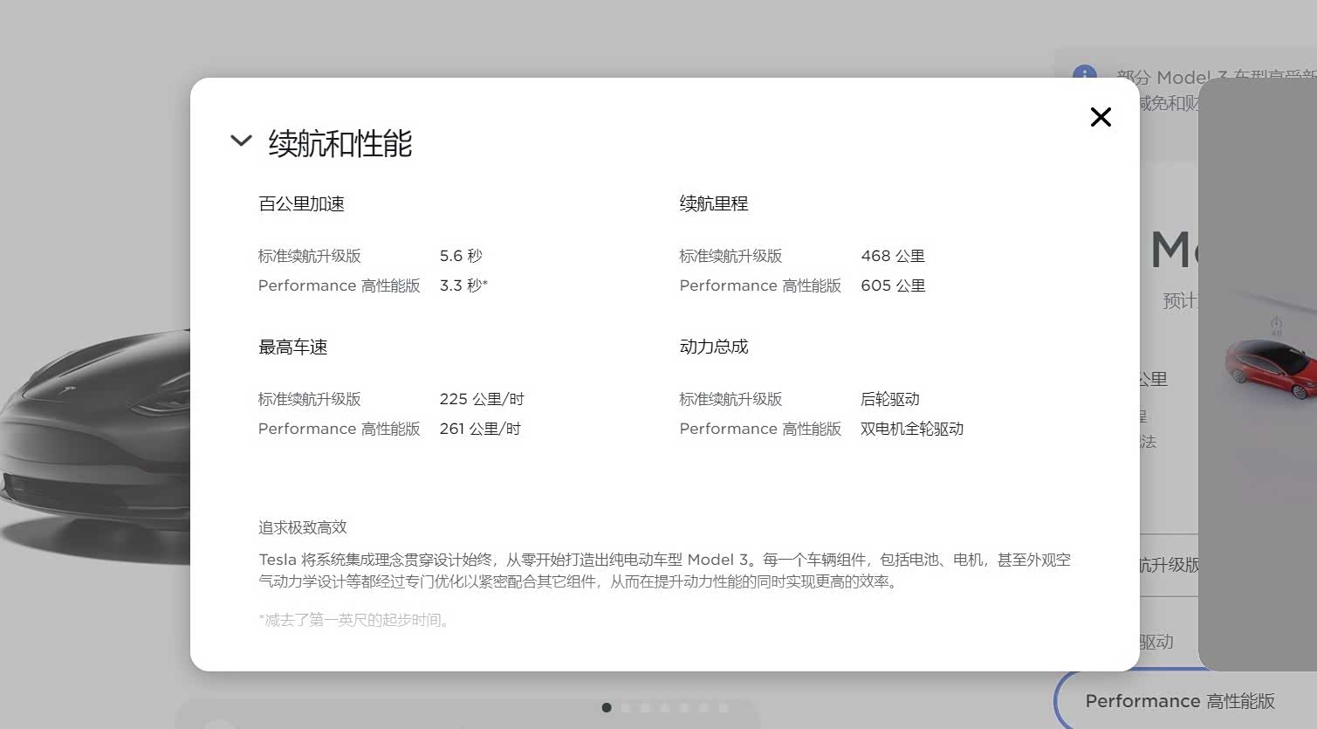Close the 续航和性能 popup with the X
Image resolution: width=1317 pixels, height=729 pixels.
[x=1101, y=117]
